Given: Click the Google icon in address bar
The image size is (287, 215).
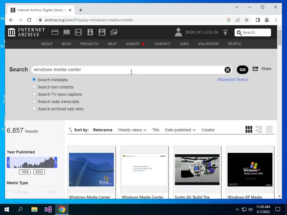Looking at the screenshot, I should [229, 20].
